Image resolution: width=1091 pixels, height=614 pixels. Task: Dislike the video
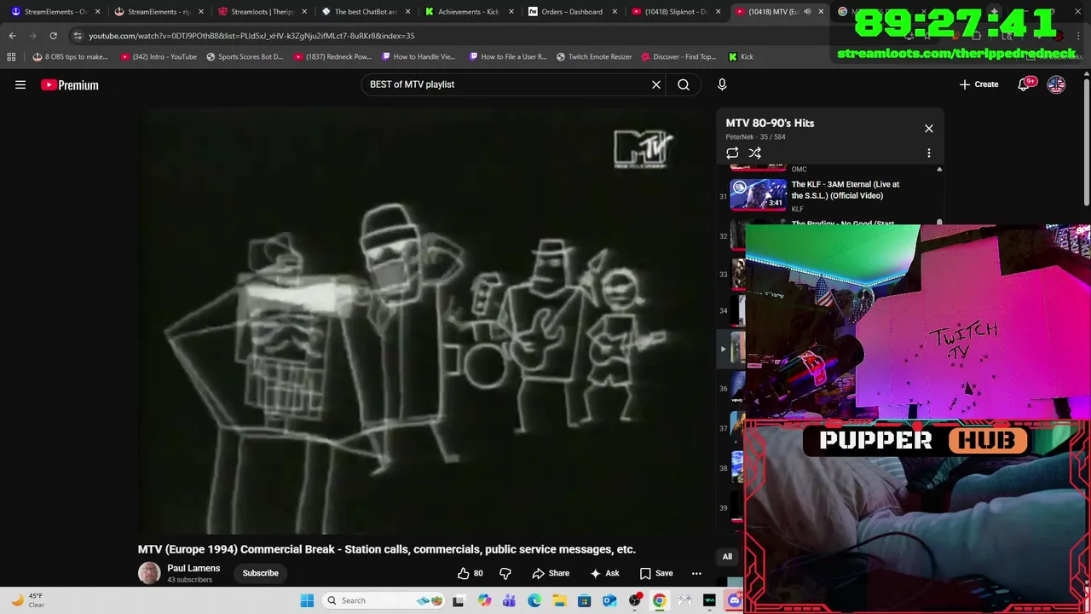pyautogui.click(x=505, y=573)
